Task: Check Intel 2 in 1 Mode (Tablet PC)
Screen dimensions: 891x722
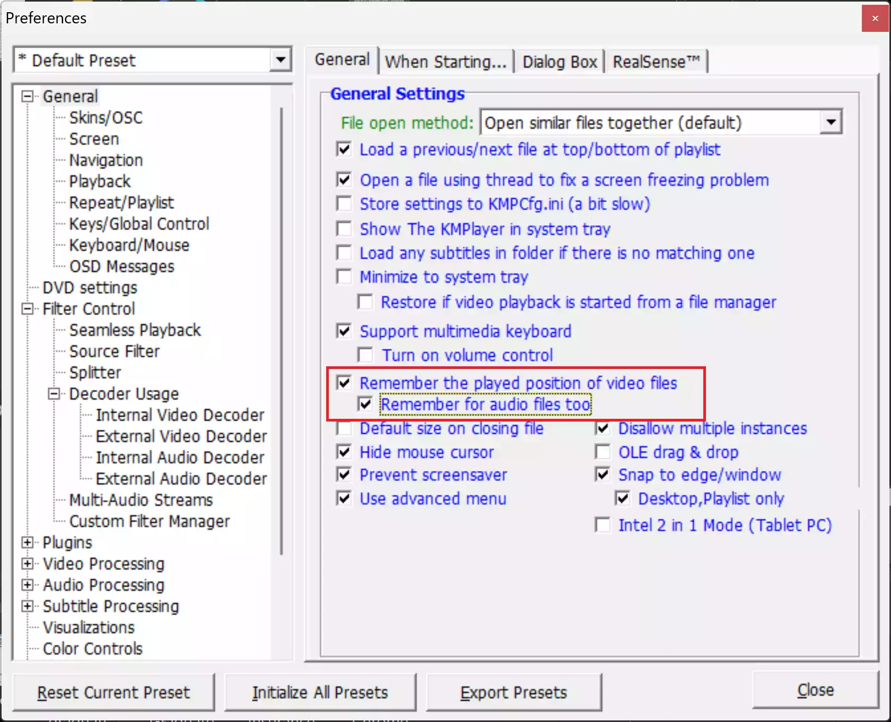Action: (x=602, y=525)
